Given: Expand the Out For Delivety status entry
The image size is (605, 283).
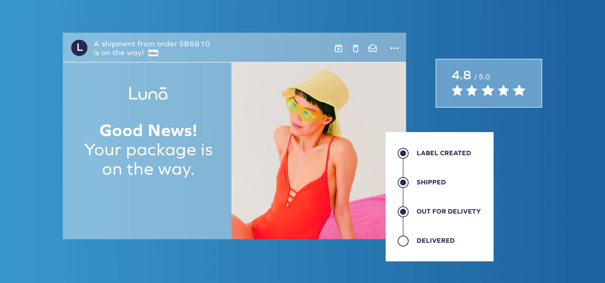Looking at the screenshot, I should (448, 212).
